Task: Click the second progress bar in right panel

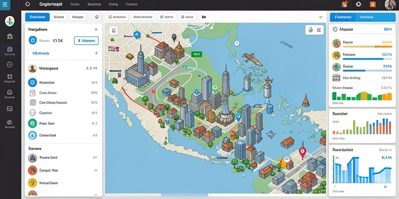Action: pyautogui.click(x=367, y=59)
